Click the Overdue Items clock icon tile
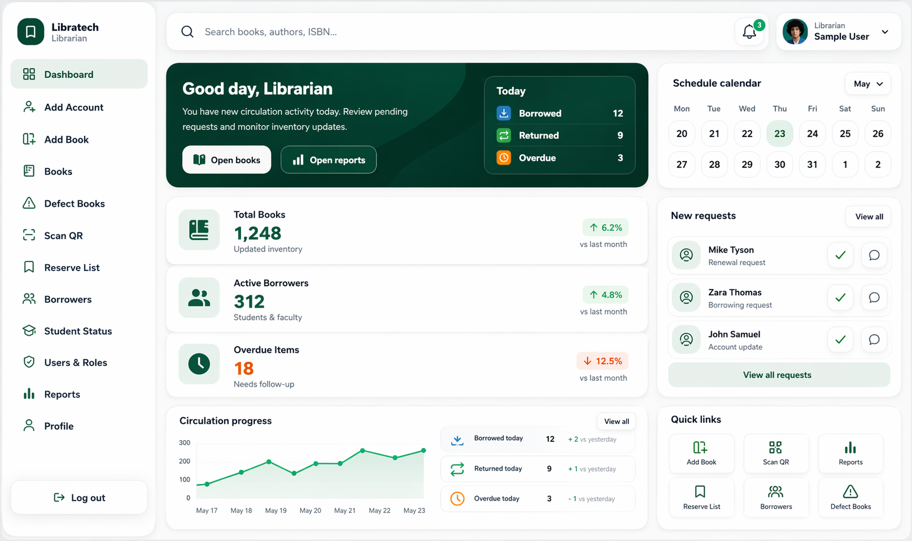912x541 pixels. (x=199, y=364)
